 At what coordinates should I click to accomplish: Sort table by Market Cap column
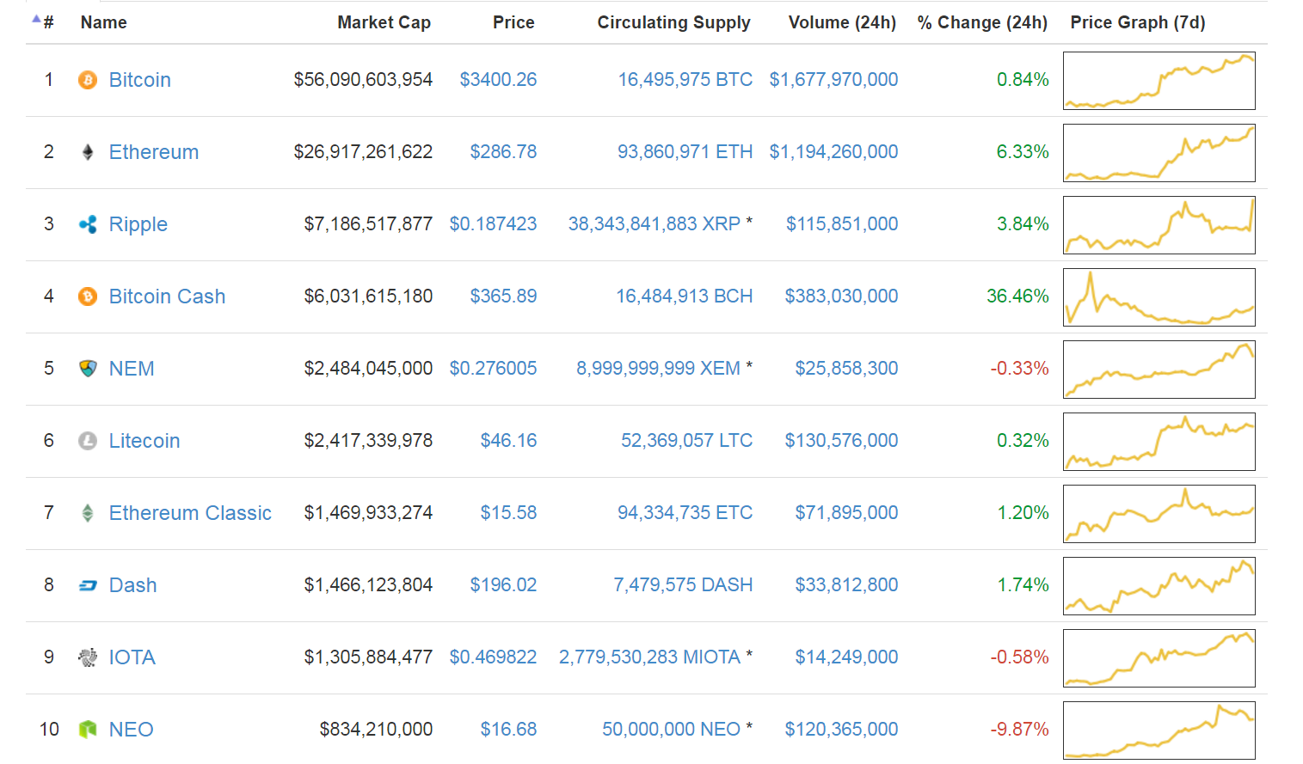pyautogui.click(x=384, y=22)
